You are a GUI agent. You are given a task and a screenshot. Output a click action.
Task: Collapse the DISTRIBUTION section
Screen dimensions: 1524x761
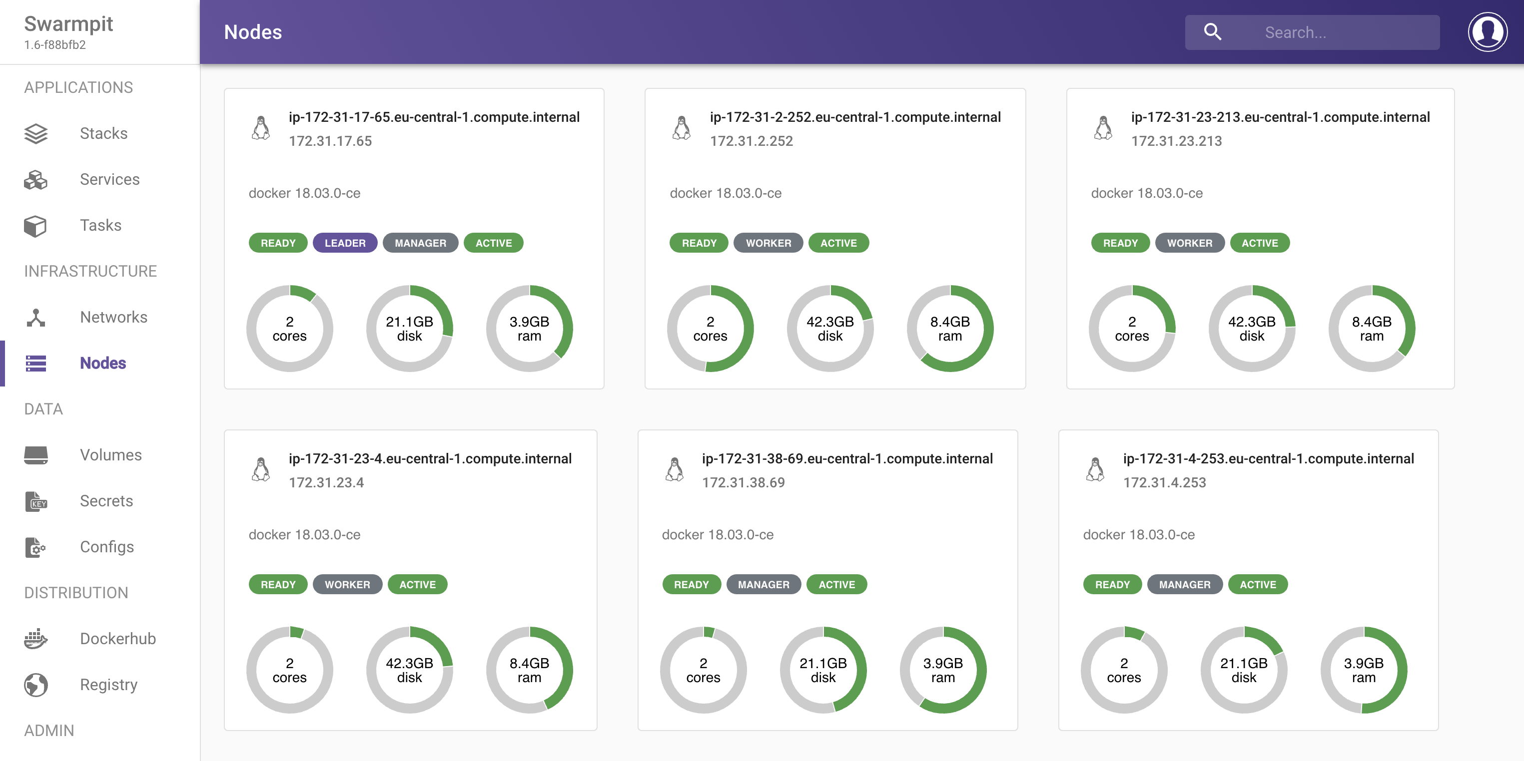pos(76,593)
